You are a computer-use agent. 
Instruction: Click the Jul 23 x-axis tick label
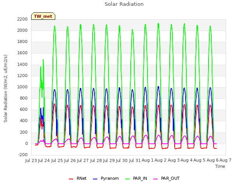tap(31, 160)
